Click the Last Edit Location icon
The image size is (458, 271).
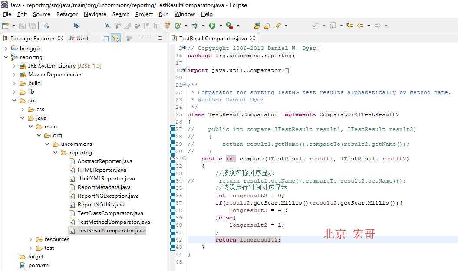coord(349,26)
